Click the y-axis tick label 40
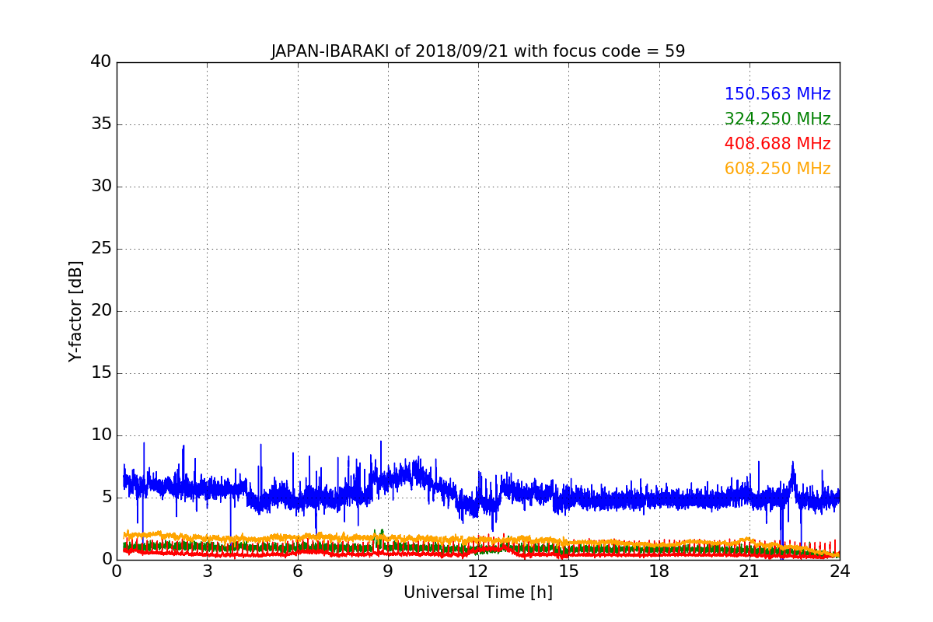 pyautogui.click(x=101, y=61)
